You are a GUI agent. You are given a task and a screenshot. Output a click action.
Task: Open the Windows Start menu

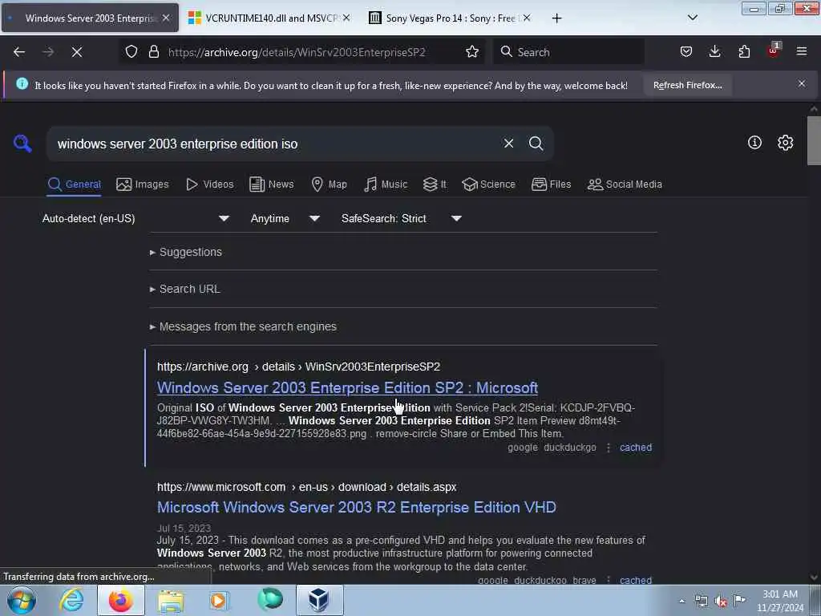click(22, 600)
